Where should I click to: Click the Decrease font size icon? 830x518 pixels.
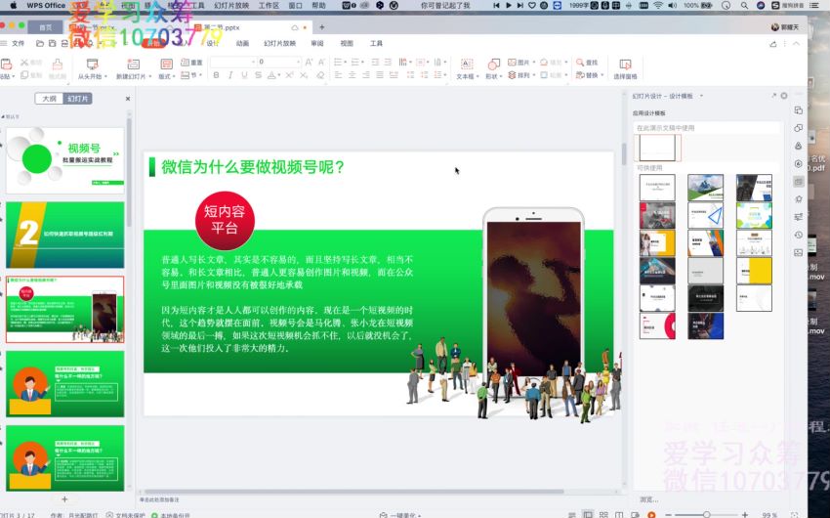(x=321, y=62)
